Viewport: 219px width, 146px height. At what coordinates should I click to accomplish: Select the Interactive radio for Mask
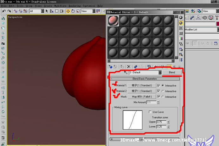[163, 97]
